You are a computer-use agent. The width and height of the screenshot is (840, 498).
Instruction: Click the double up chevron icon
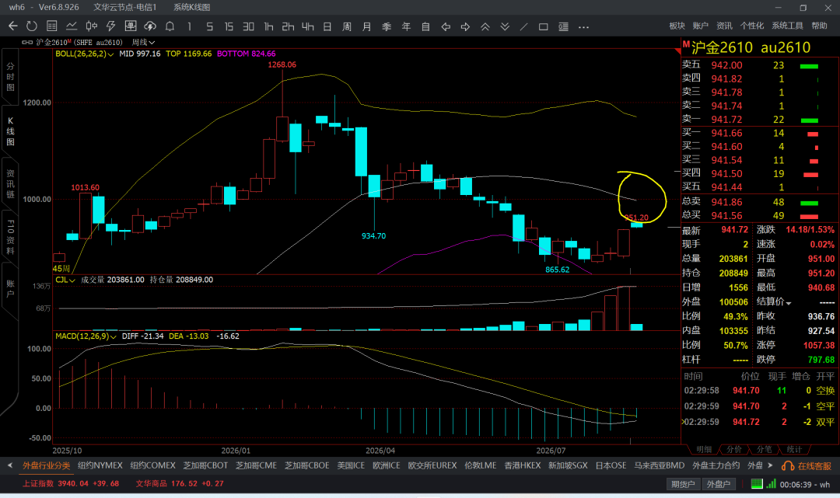pos(485,26)
